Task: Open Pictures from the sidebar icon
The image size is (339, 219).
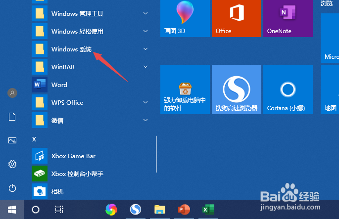Action: (12, 140)
